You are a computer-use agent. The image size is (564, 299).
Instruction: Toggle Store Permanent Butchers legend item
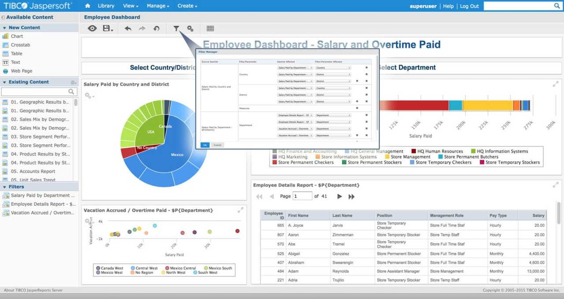[468, 157]
